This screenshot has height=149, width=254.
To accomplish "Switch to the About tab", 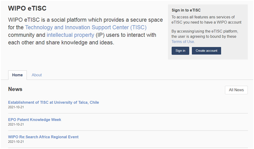I will pos(37,75).
